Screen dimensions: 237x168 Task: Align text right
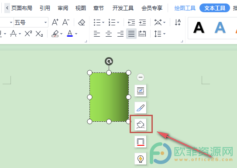click(x=120, y=34)
